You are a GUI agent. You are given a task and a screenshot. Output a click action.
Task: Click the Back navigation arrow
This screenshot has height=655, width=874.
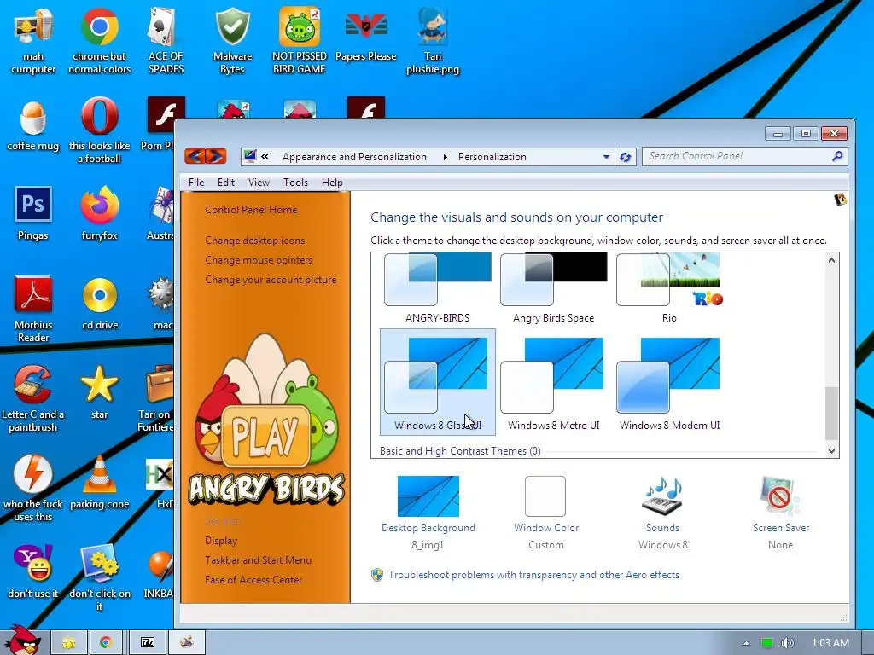pos(195,157)
